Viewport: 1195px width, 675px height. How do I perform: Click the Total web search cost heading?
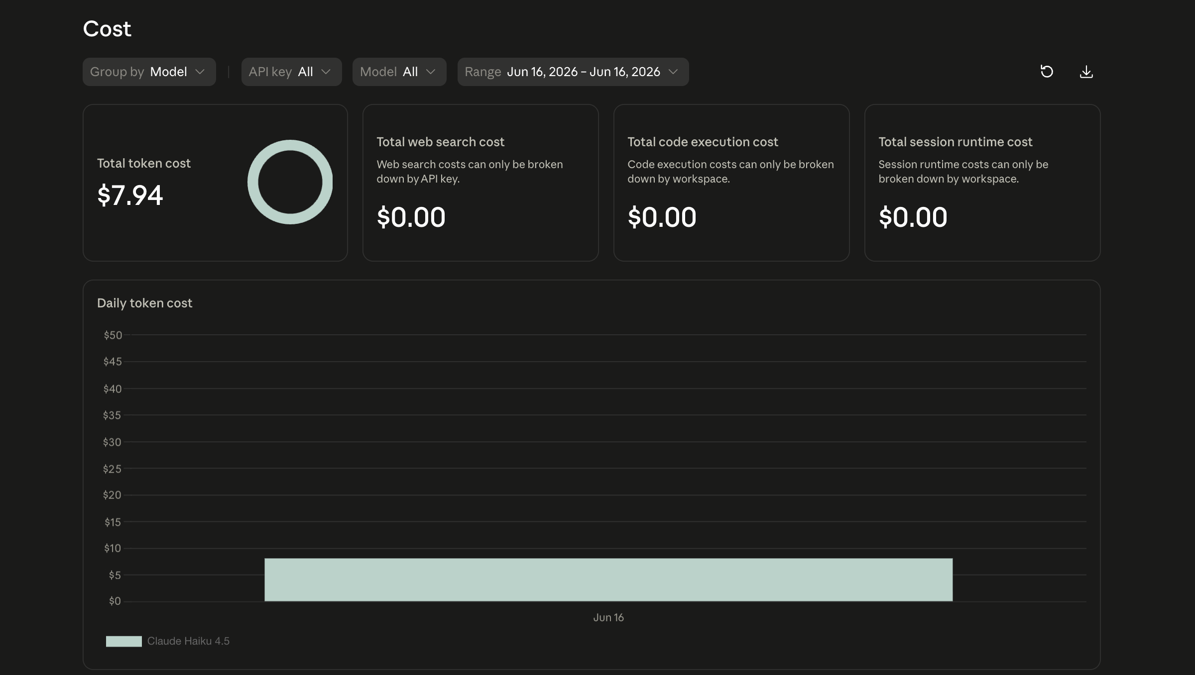click(440, 142)
